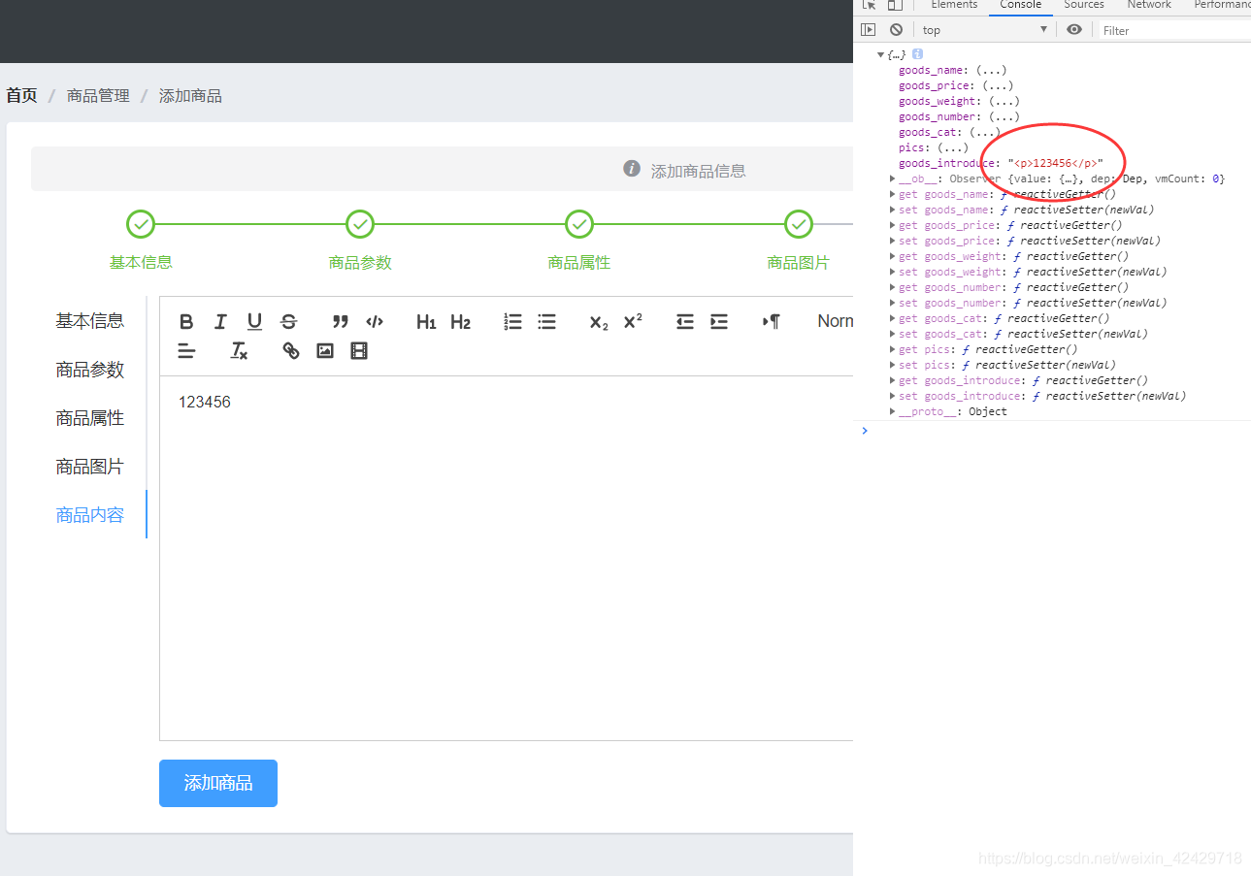Click the console prompt input line
The width and height of the screenshot is (1251, 876).
1058,431
